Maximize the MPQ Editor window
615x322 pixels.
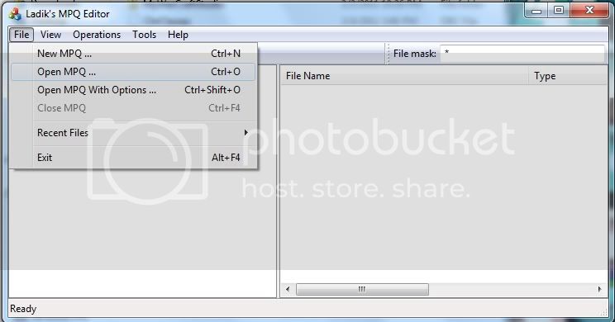[559, 11]
